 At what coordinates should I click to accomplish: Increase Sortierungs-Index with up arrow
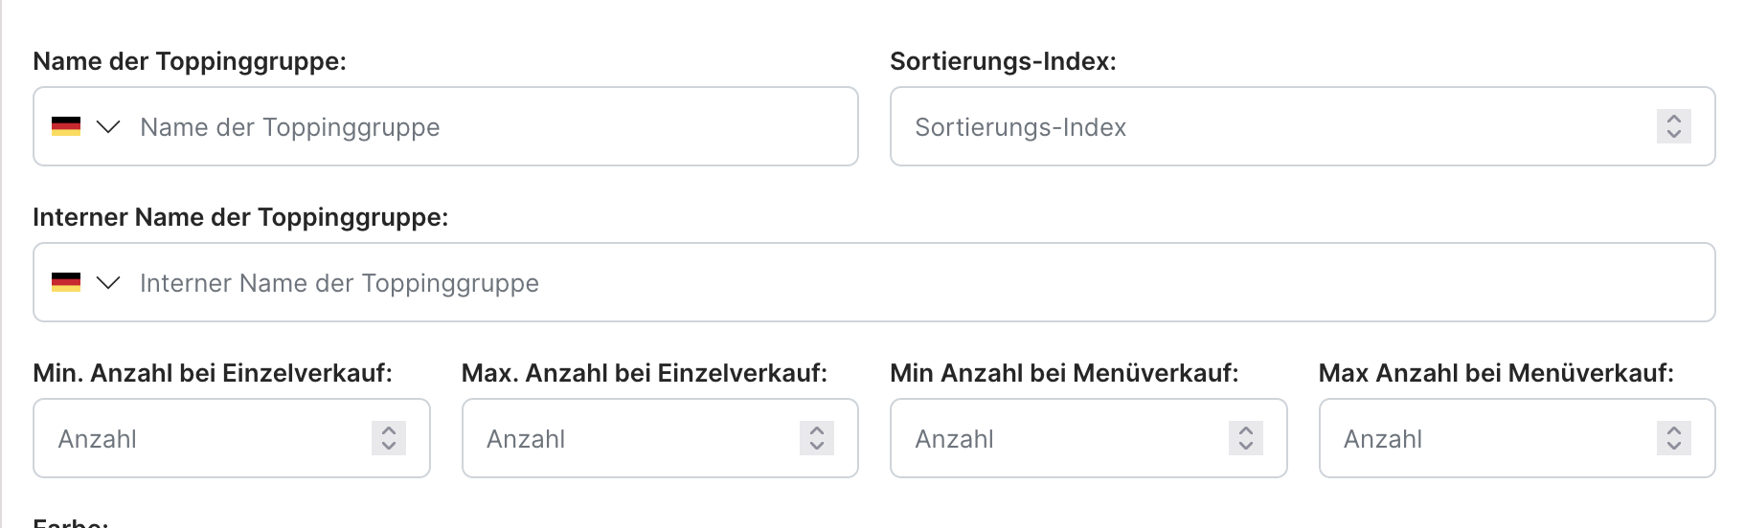[1674, 119]
